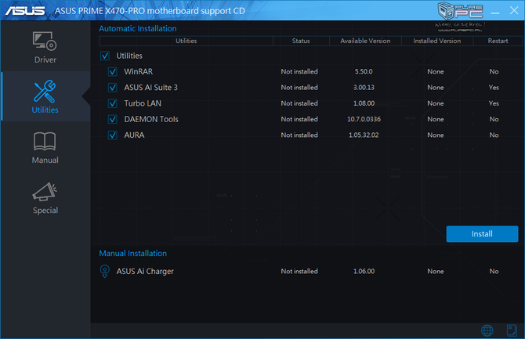This screenshot has width=525, height=339.
Task: Click WinRAR version 5.50.0
Action: (x=364, y=71)
